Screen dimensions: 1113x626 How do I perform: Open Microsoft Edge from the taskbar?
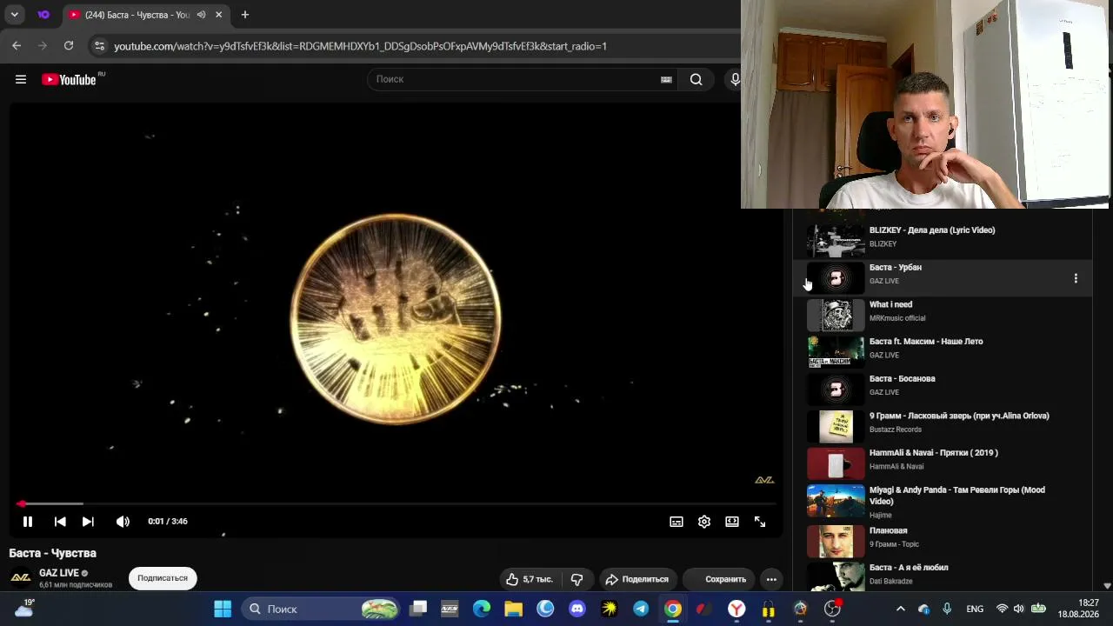pyautogui.click(x=482, y=609)
